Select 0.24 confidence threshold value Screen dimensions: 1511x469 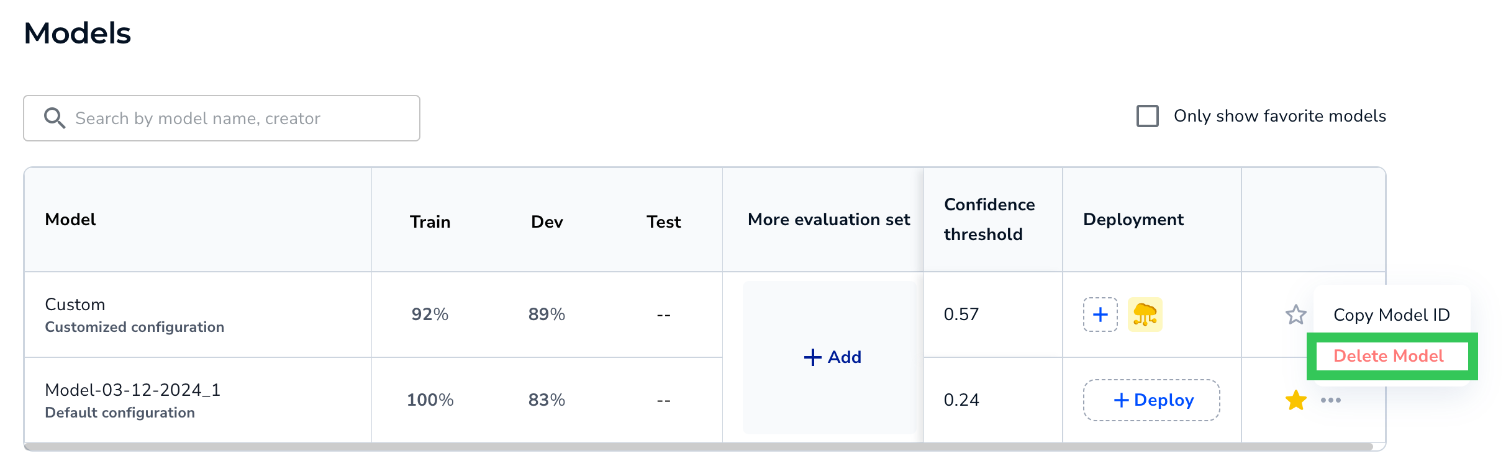pos(961,400)
